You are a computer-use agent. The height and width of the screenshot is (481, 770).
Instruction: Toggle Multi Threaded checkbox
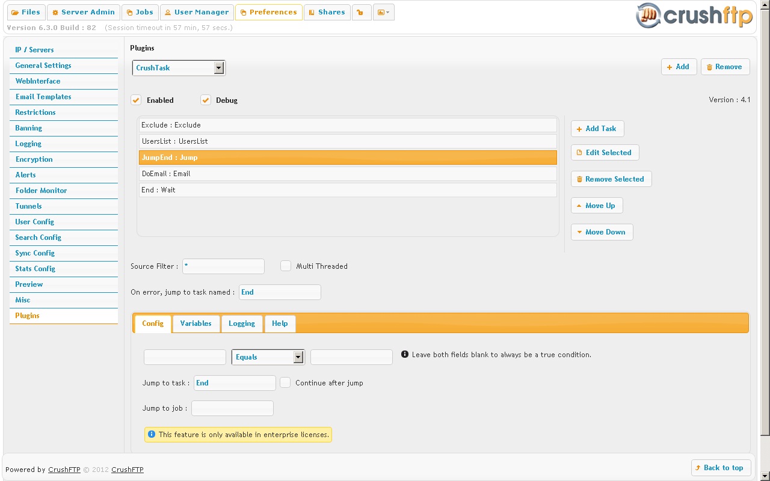tap(286, 266)
